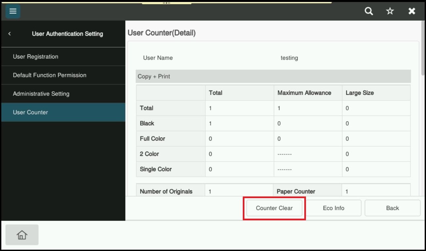426x251 pixels.
Task: Click the user name value testing
Action: click(289, 58)
